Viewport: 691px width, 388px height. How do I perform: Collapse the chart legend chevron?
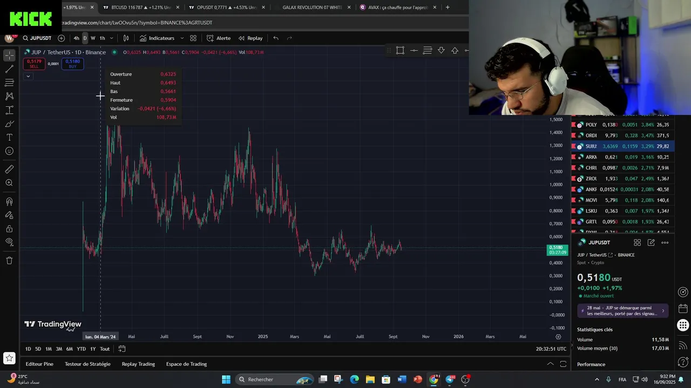click(x=28, y=76)
